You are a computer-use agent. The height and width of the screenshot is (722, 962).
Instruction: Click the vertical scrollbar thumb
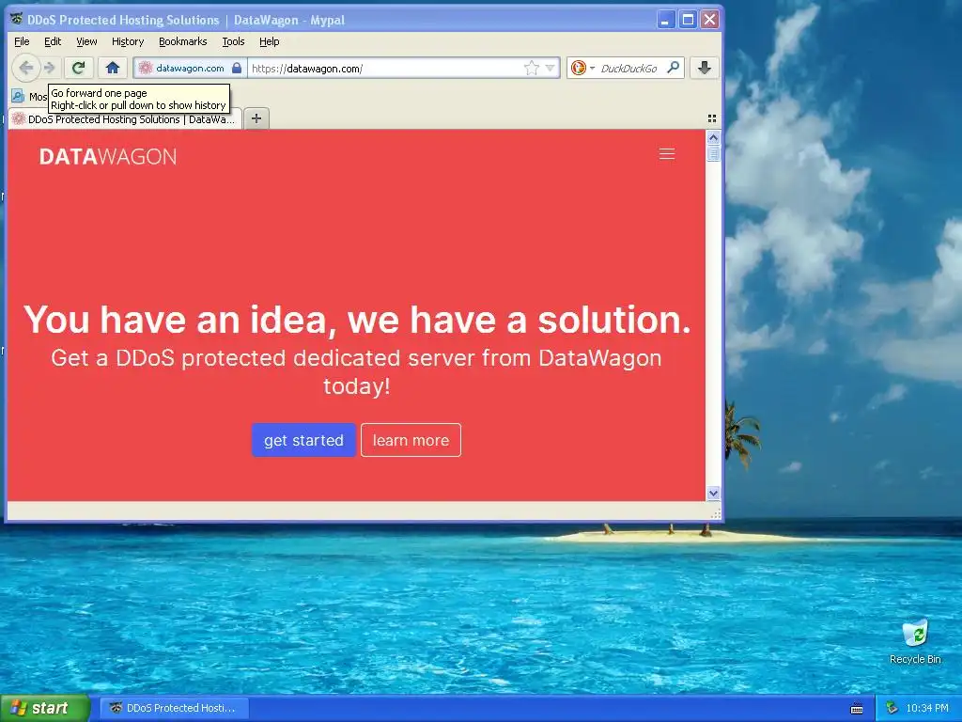[x=713, y=153]
